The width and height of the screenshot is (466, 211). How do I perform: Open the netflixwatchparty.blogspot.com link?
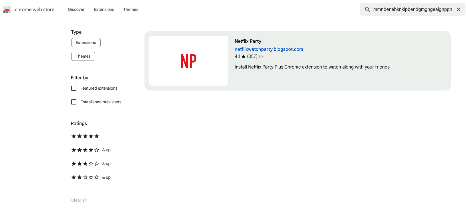(x=269, y=49)
